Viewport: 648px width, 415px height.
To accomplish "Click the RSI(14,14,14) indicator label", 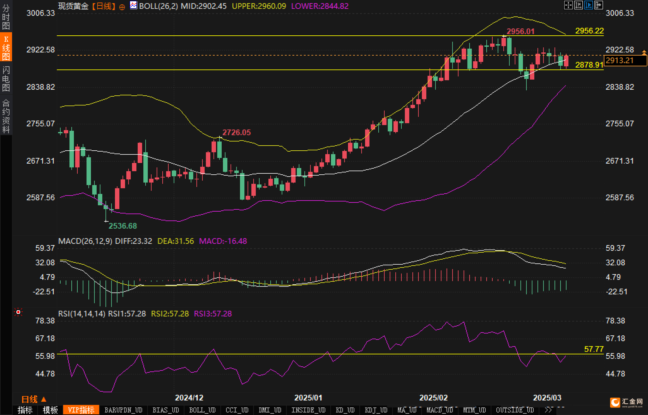I will (x=82, y=314).
